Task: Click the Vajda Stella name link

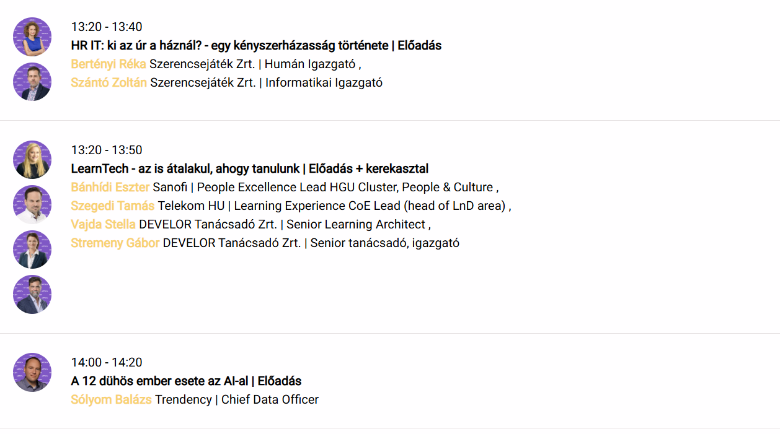Action: click(x=104, y=224)
